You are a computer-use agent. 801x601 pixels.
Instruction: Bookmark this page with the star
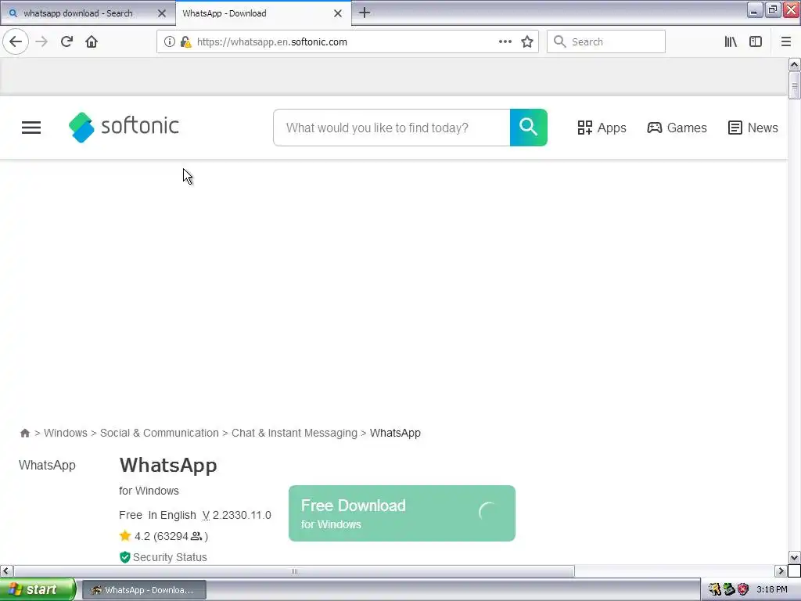pos(527,41)
